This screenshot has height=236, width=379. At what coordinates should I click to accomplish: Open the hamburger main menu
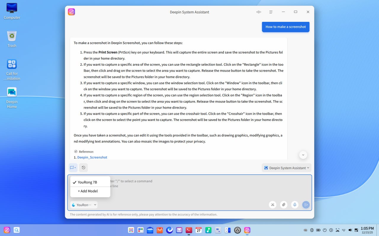(x=271, y=12)
